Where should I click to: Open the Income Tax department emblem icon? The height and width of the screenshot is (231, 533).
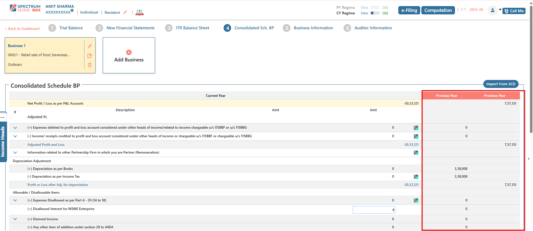[x=139, y=12]
